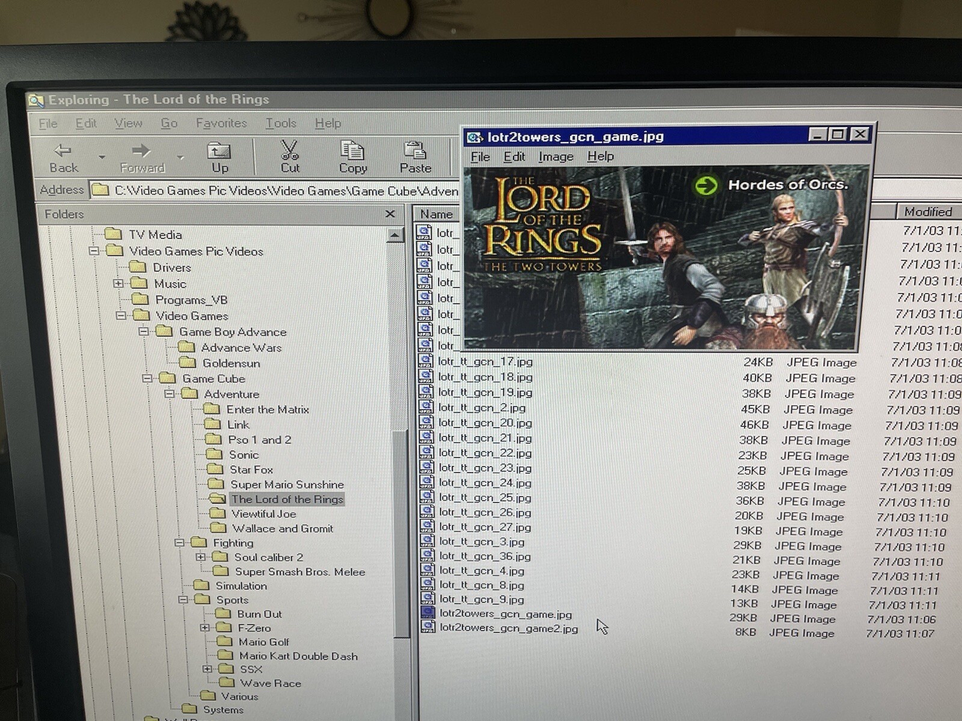Image resolution: width=962 pixels, height=721 pixels.
Task: Open Image menu in image viewer window
Action: click(556, 157)
